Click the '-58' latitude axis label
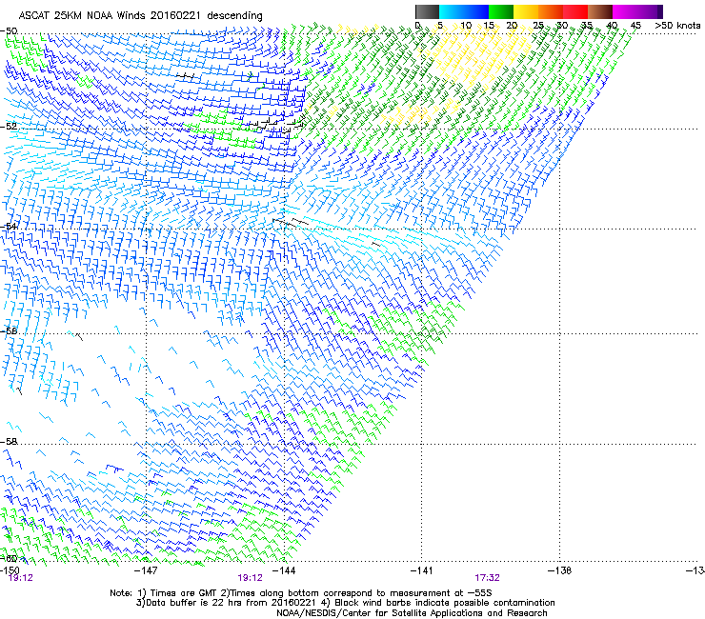705x619 pixels. [x=9, y=442]
